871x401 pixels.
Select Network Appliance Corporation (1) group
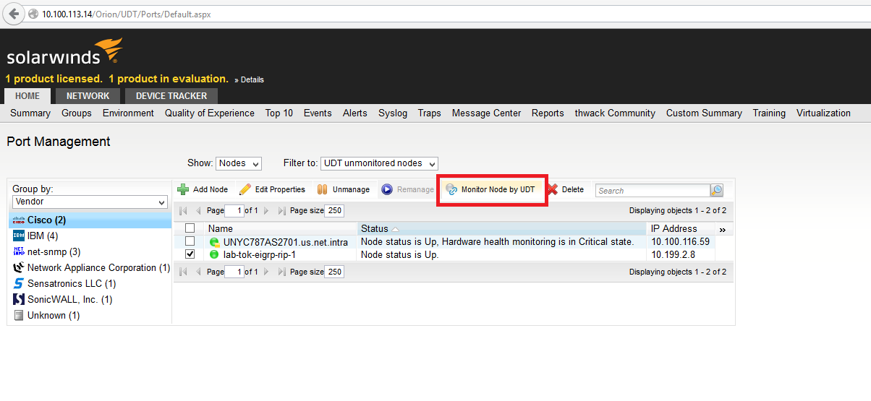[x=90, y=267]
